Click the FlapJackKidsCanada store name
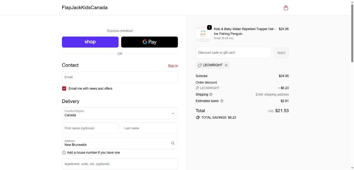354x170 pixels. pyautogui.click(x=85, y=8)
